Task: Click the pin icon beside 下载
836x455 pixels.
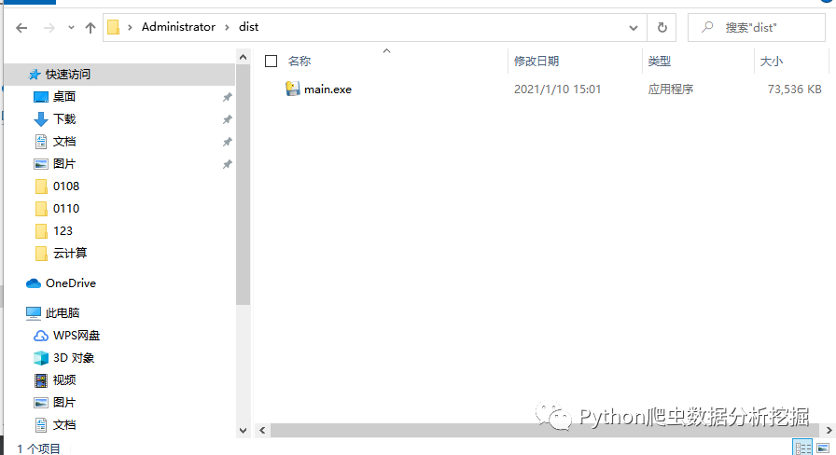Action: tap(227, 119)
